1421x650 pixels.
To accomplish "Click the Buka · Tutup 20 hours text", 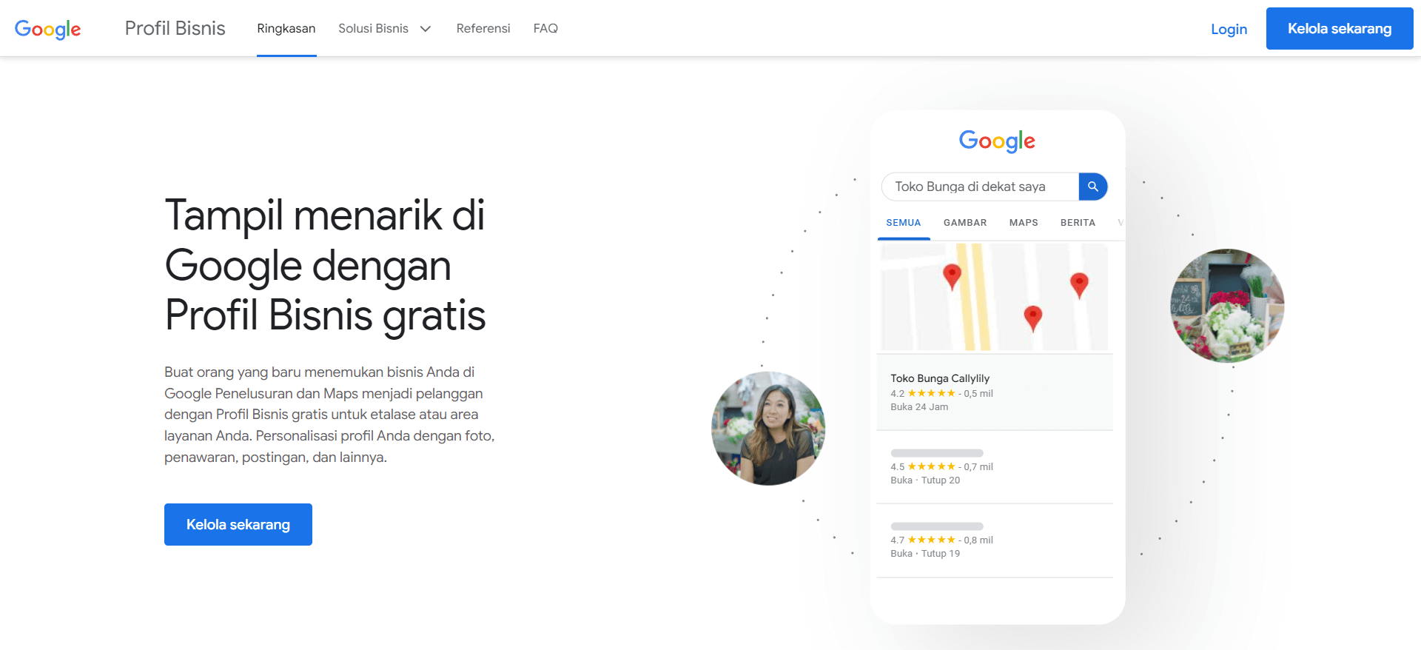I will pos(925,480).
